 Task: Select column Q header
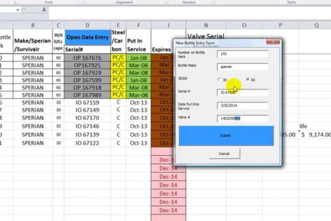pyautogui.click(x=316, y=26)
